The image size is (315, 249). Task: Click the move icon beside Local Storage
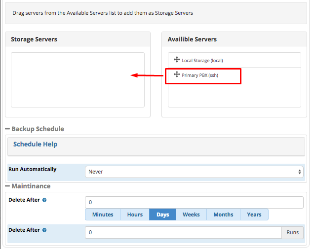tap(177, 60)
